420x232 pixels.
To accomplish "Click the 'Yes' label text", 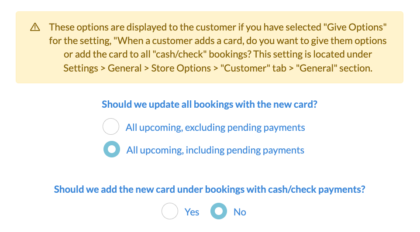I will (192, 212).
